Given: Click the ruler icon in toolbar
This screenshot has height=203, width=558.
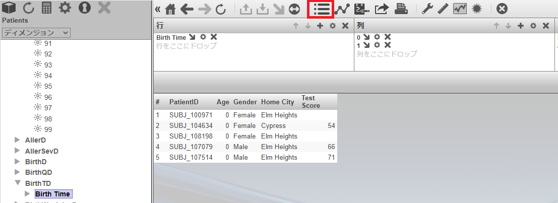Looking at the screenshot, I should point(443,9).
